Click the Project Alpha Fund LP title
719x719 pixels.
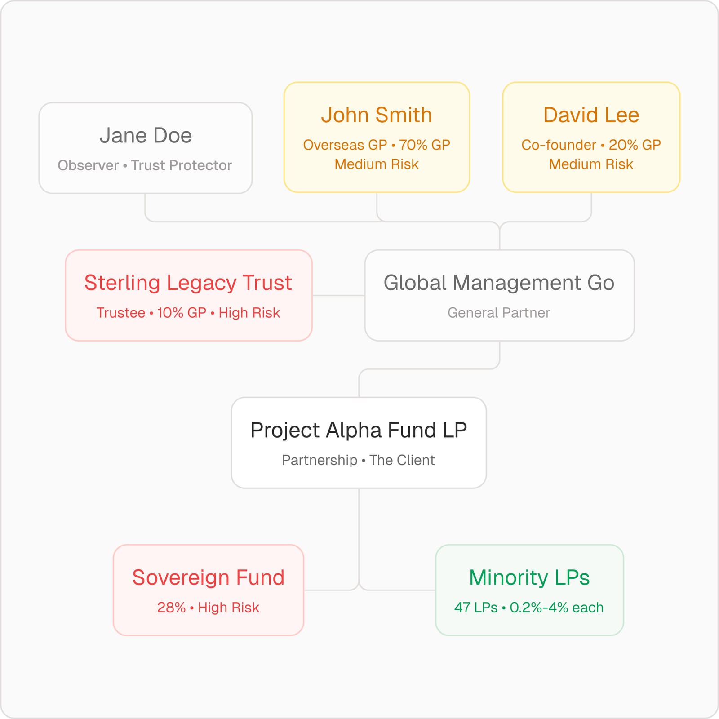point(359,430)
